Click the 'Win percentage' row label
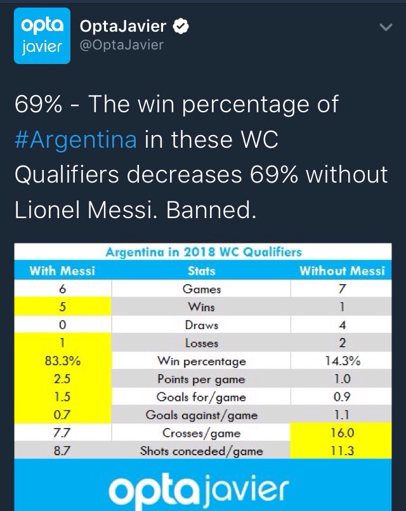 coord(202,361)
